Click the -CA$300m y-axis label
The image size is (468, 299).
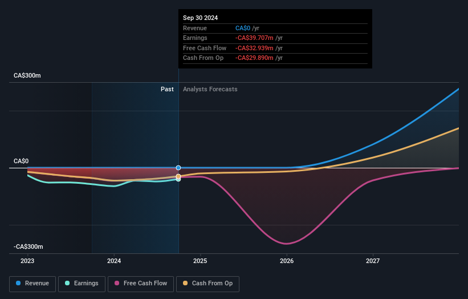coord(29,247)
